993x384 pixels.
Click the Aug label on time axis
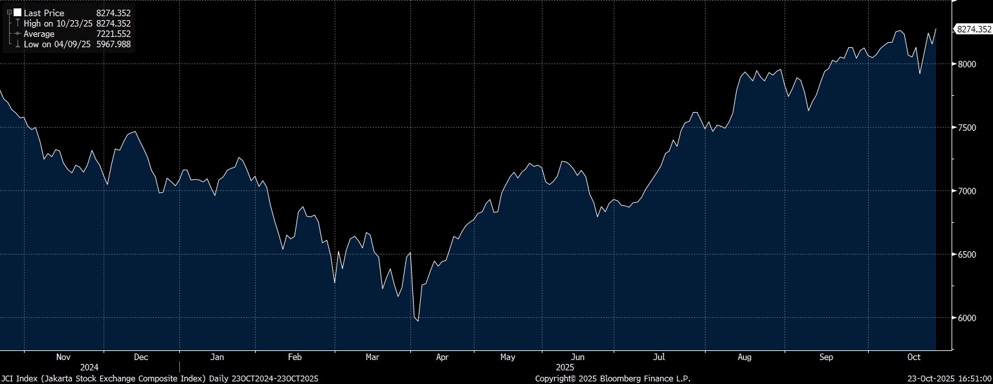point(744,357)
